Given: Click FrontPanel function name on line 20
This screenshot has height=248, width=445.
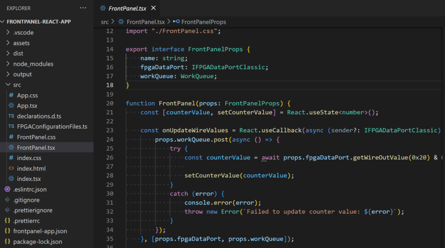Looking at the screenshot, I should (177, 103).
